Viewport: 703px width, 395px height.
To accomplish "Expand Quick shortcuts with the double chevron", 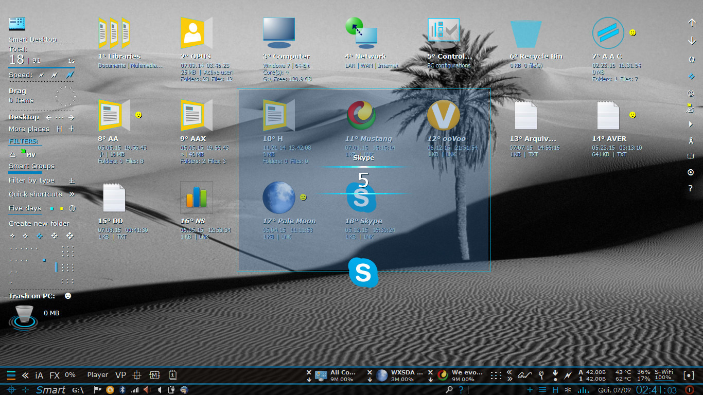I will point(72,194).
